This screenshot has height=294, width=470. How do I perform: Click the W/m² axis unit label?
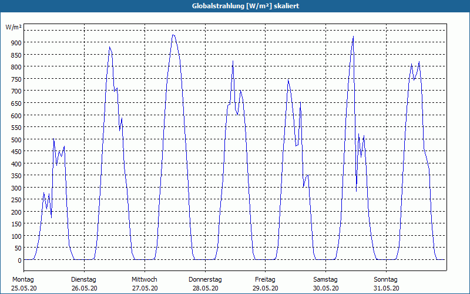(x=14, y=27)
